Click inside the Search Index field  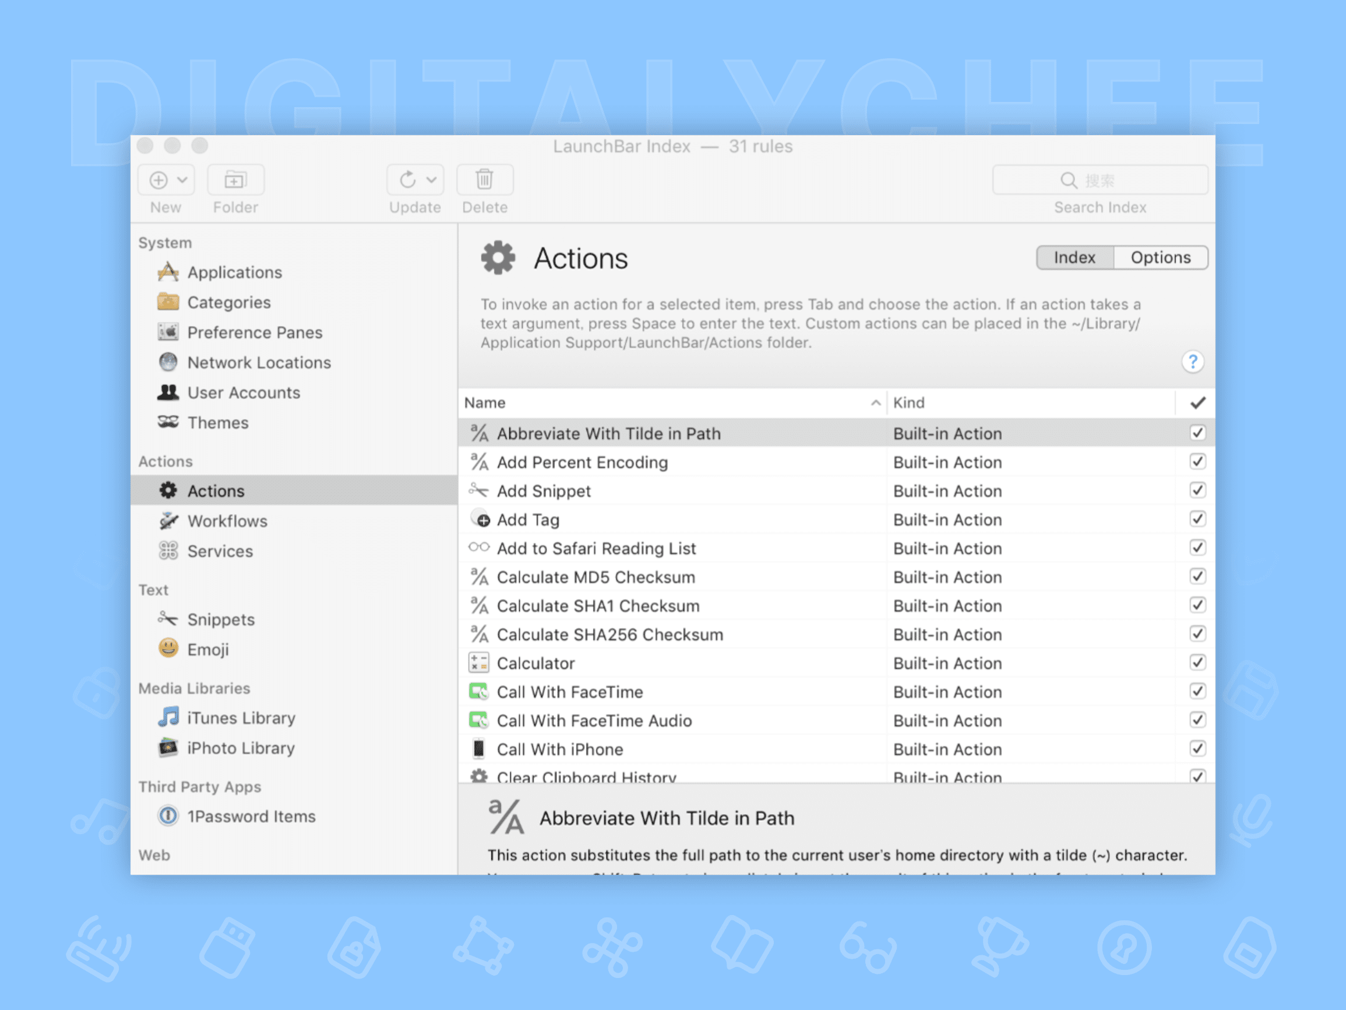1100,179
